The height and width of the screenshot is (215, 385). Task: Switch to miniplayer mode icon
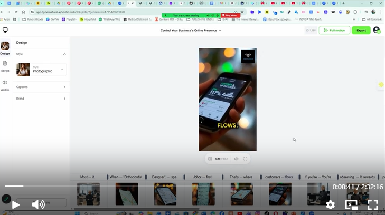pos(351,204)
